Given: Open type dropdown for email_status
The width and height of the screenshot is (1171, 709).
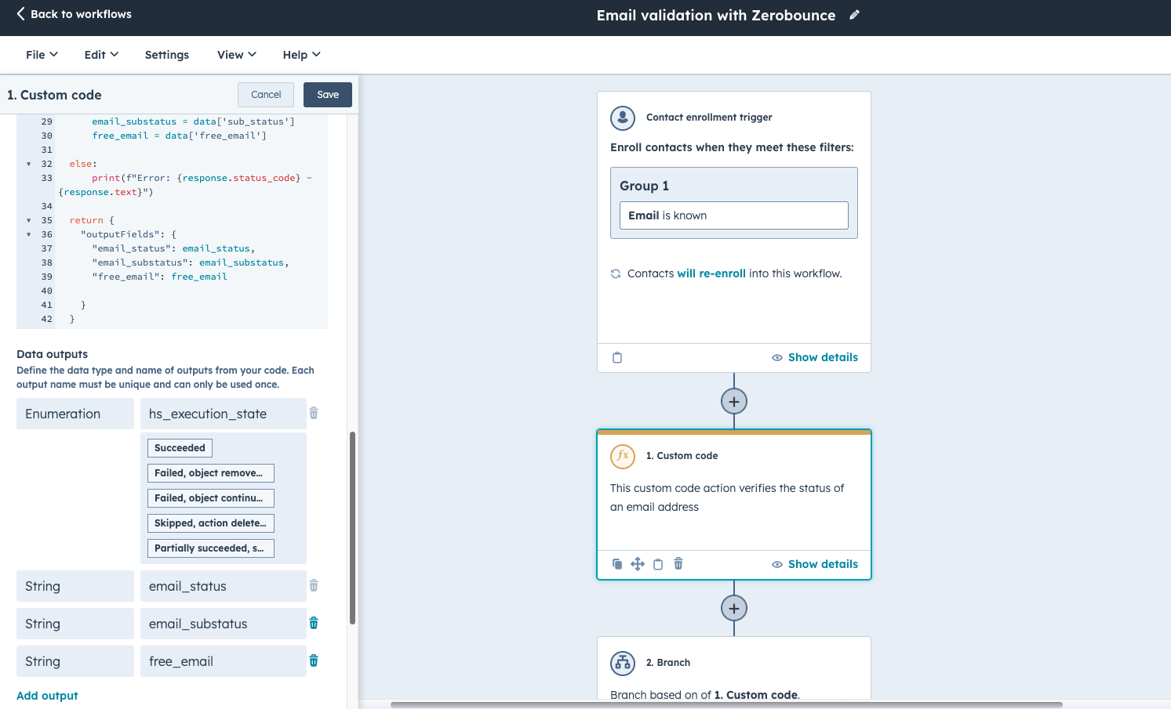Looking at the screenshot, I should (x=75, y=586).
